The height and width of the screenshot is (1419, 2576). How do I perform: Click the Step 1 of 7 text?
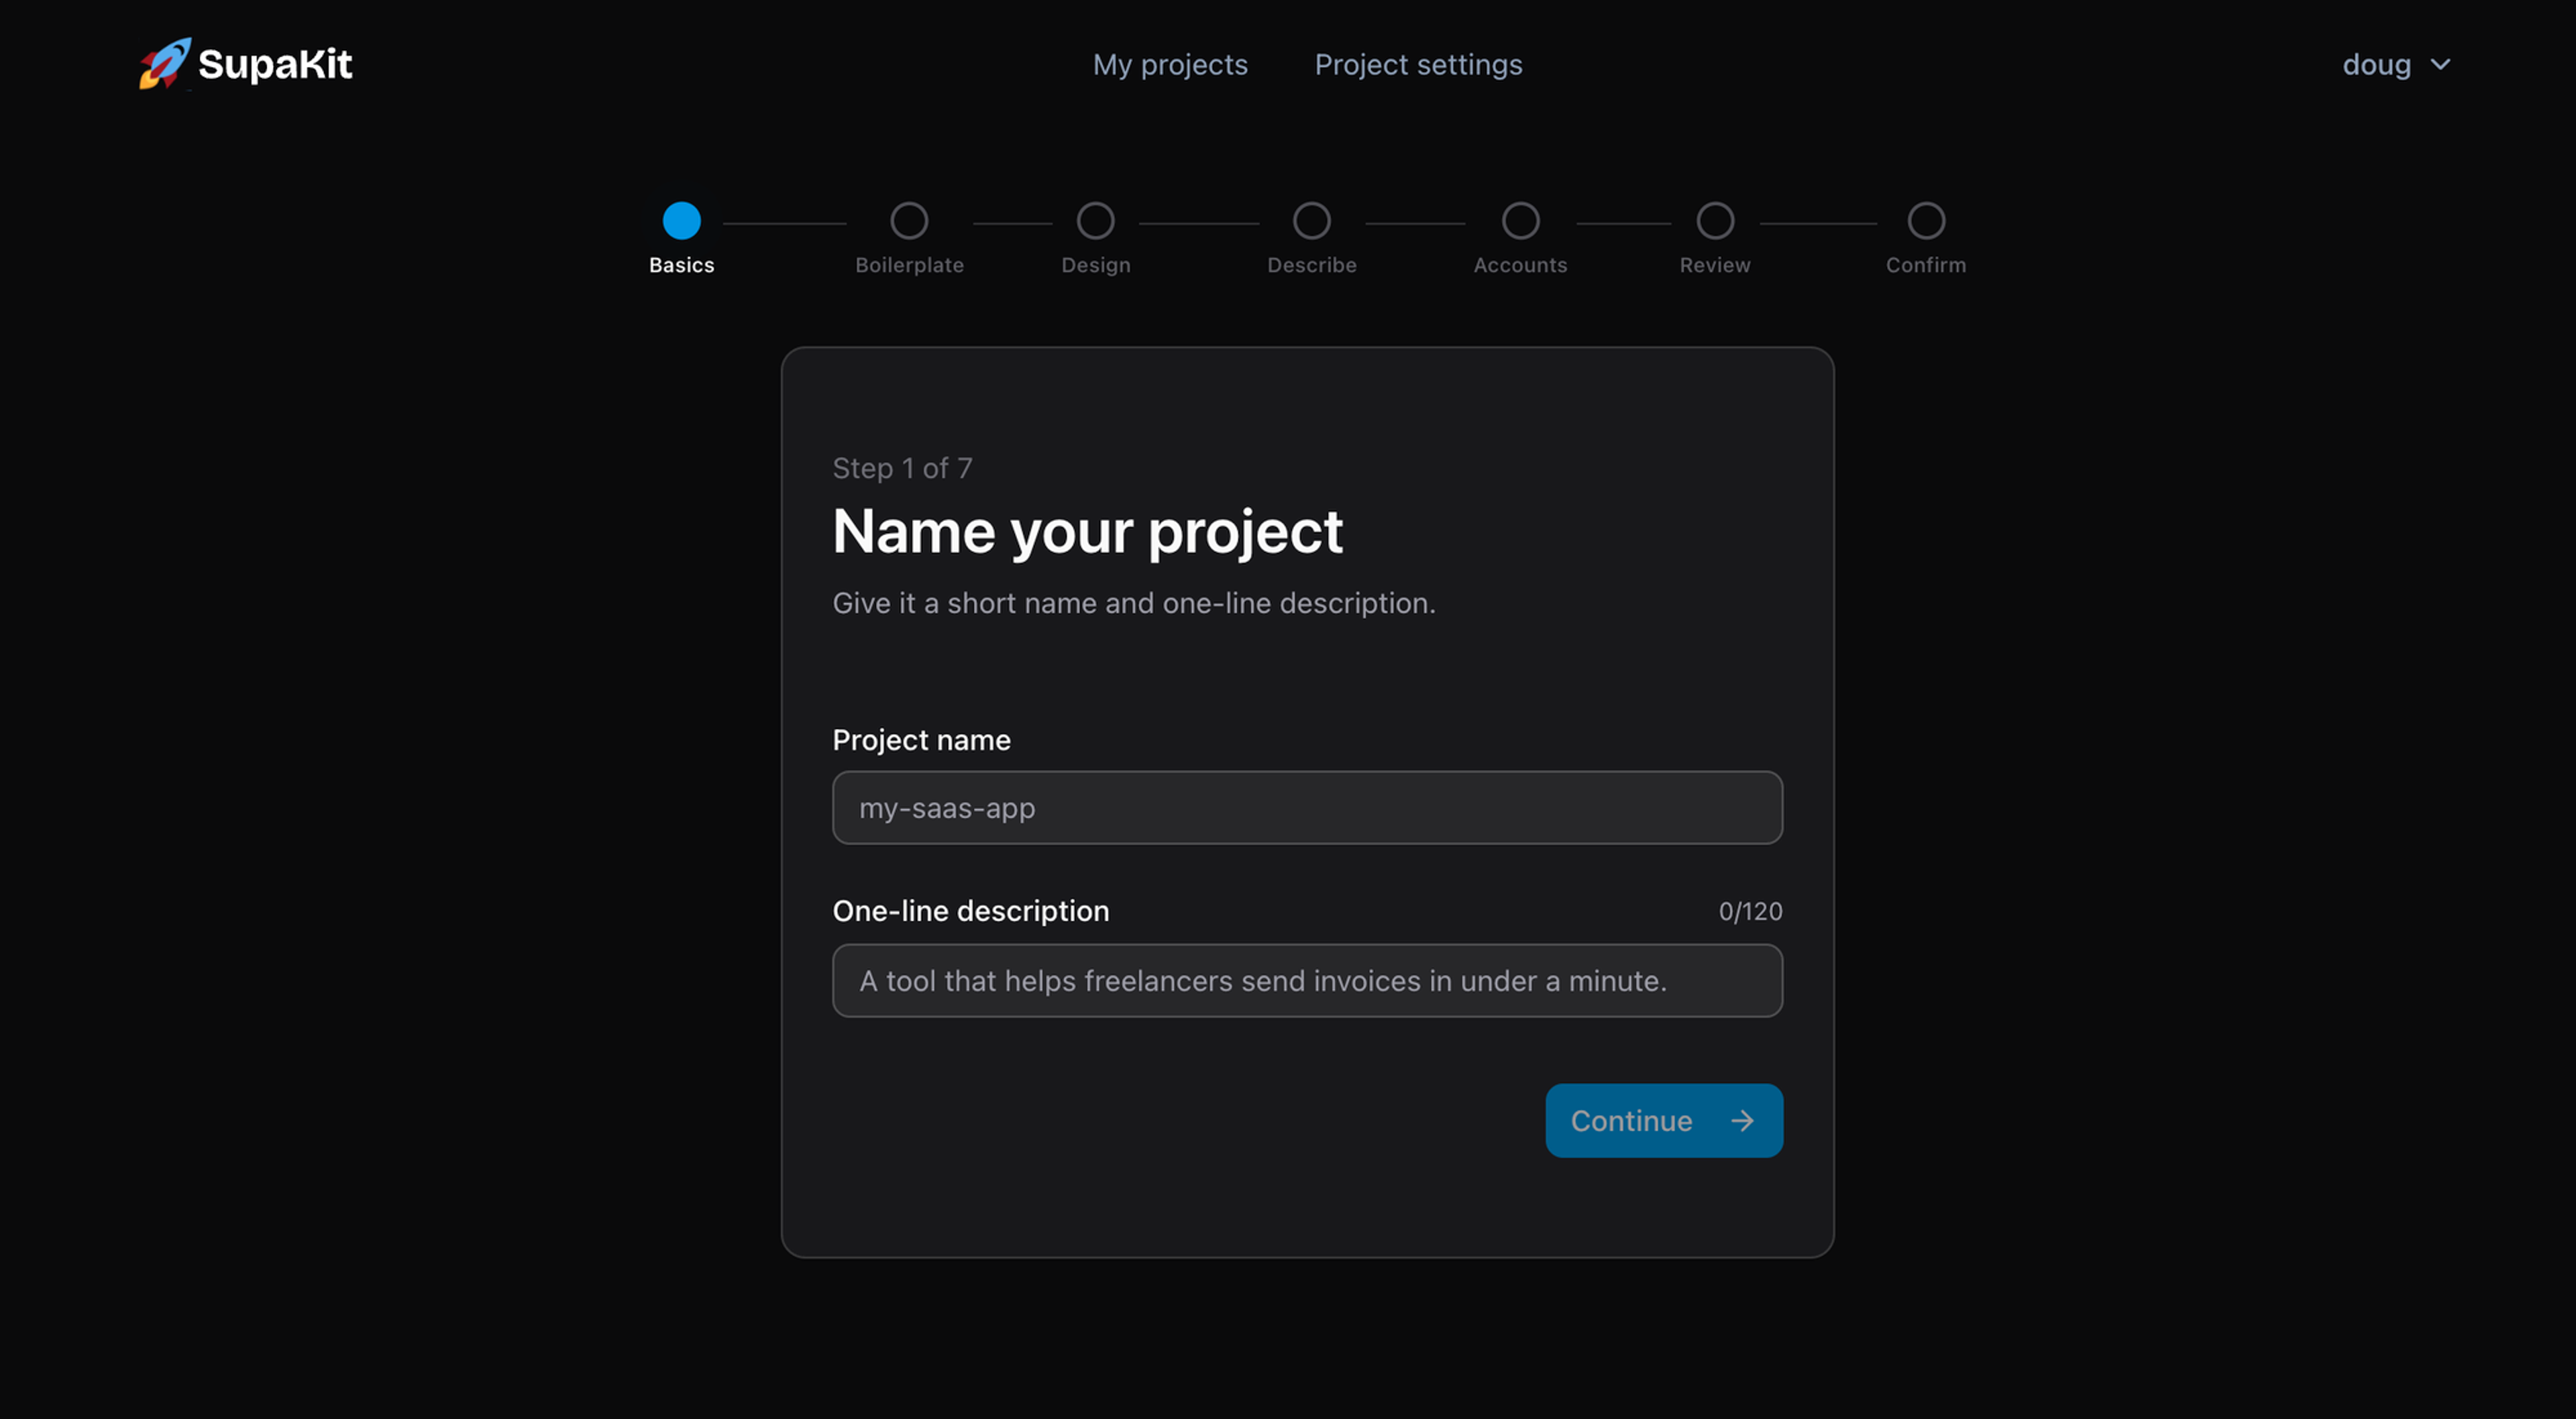click(x=902, y=468)
